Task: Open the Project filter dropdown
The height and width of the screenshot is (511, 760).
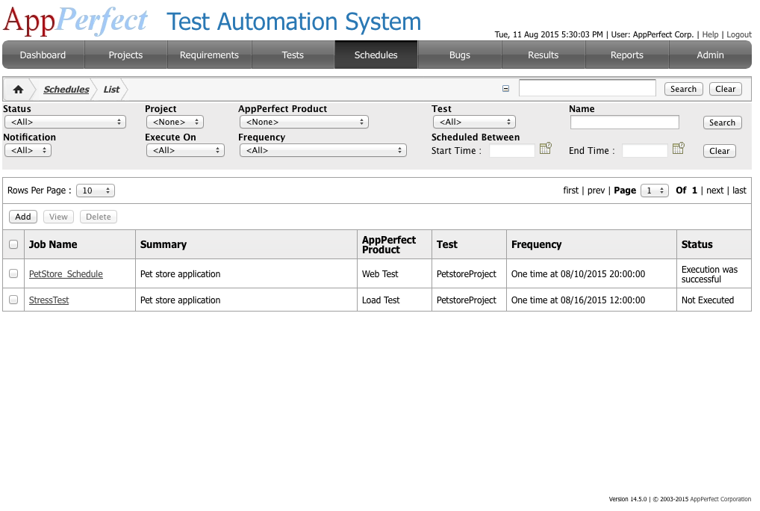Action: pos(175,123)
